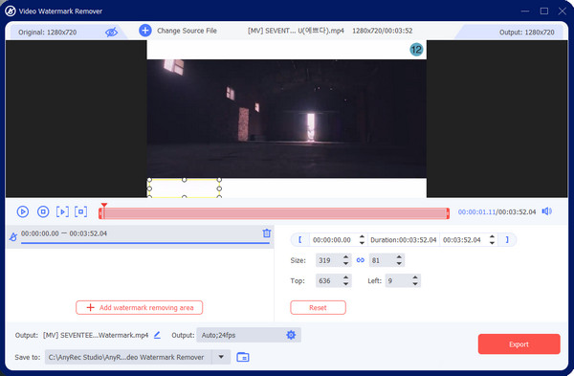This screenshot has width=574, height=376.
Task: Click the end time 00:03:52.04 field
Action: coord(463,240)
